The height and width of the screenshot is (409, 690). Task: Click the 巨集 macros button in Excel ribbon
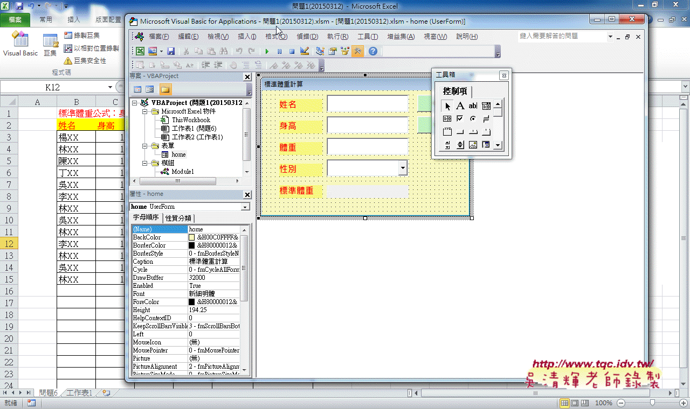pyautogui.click(x=50, y=44)
